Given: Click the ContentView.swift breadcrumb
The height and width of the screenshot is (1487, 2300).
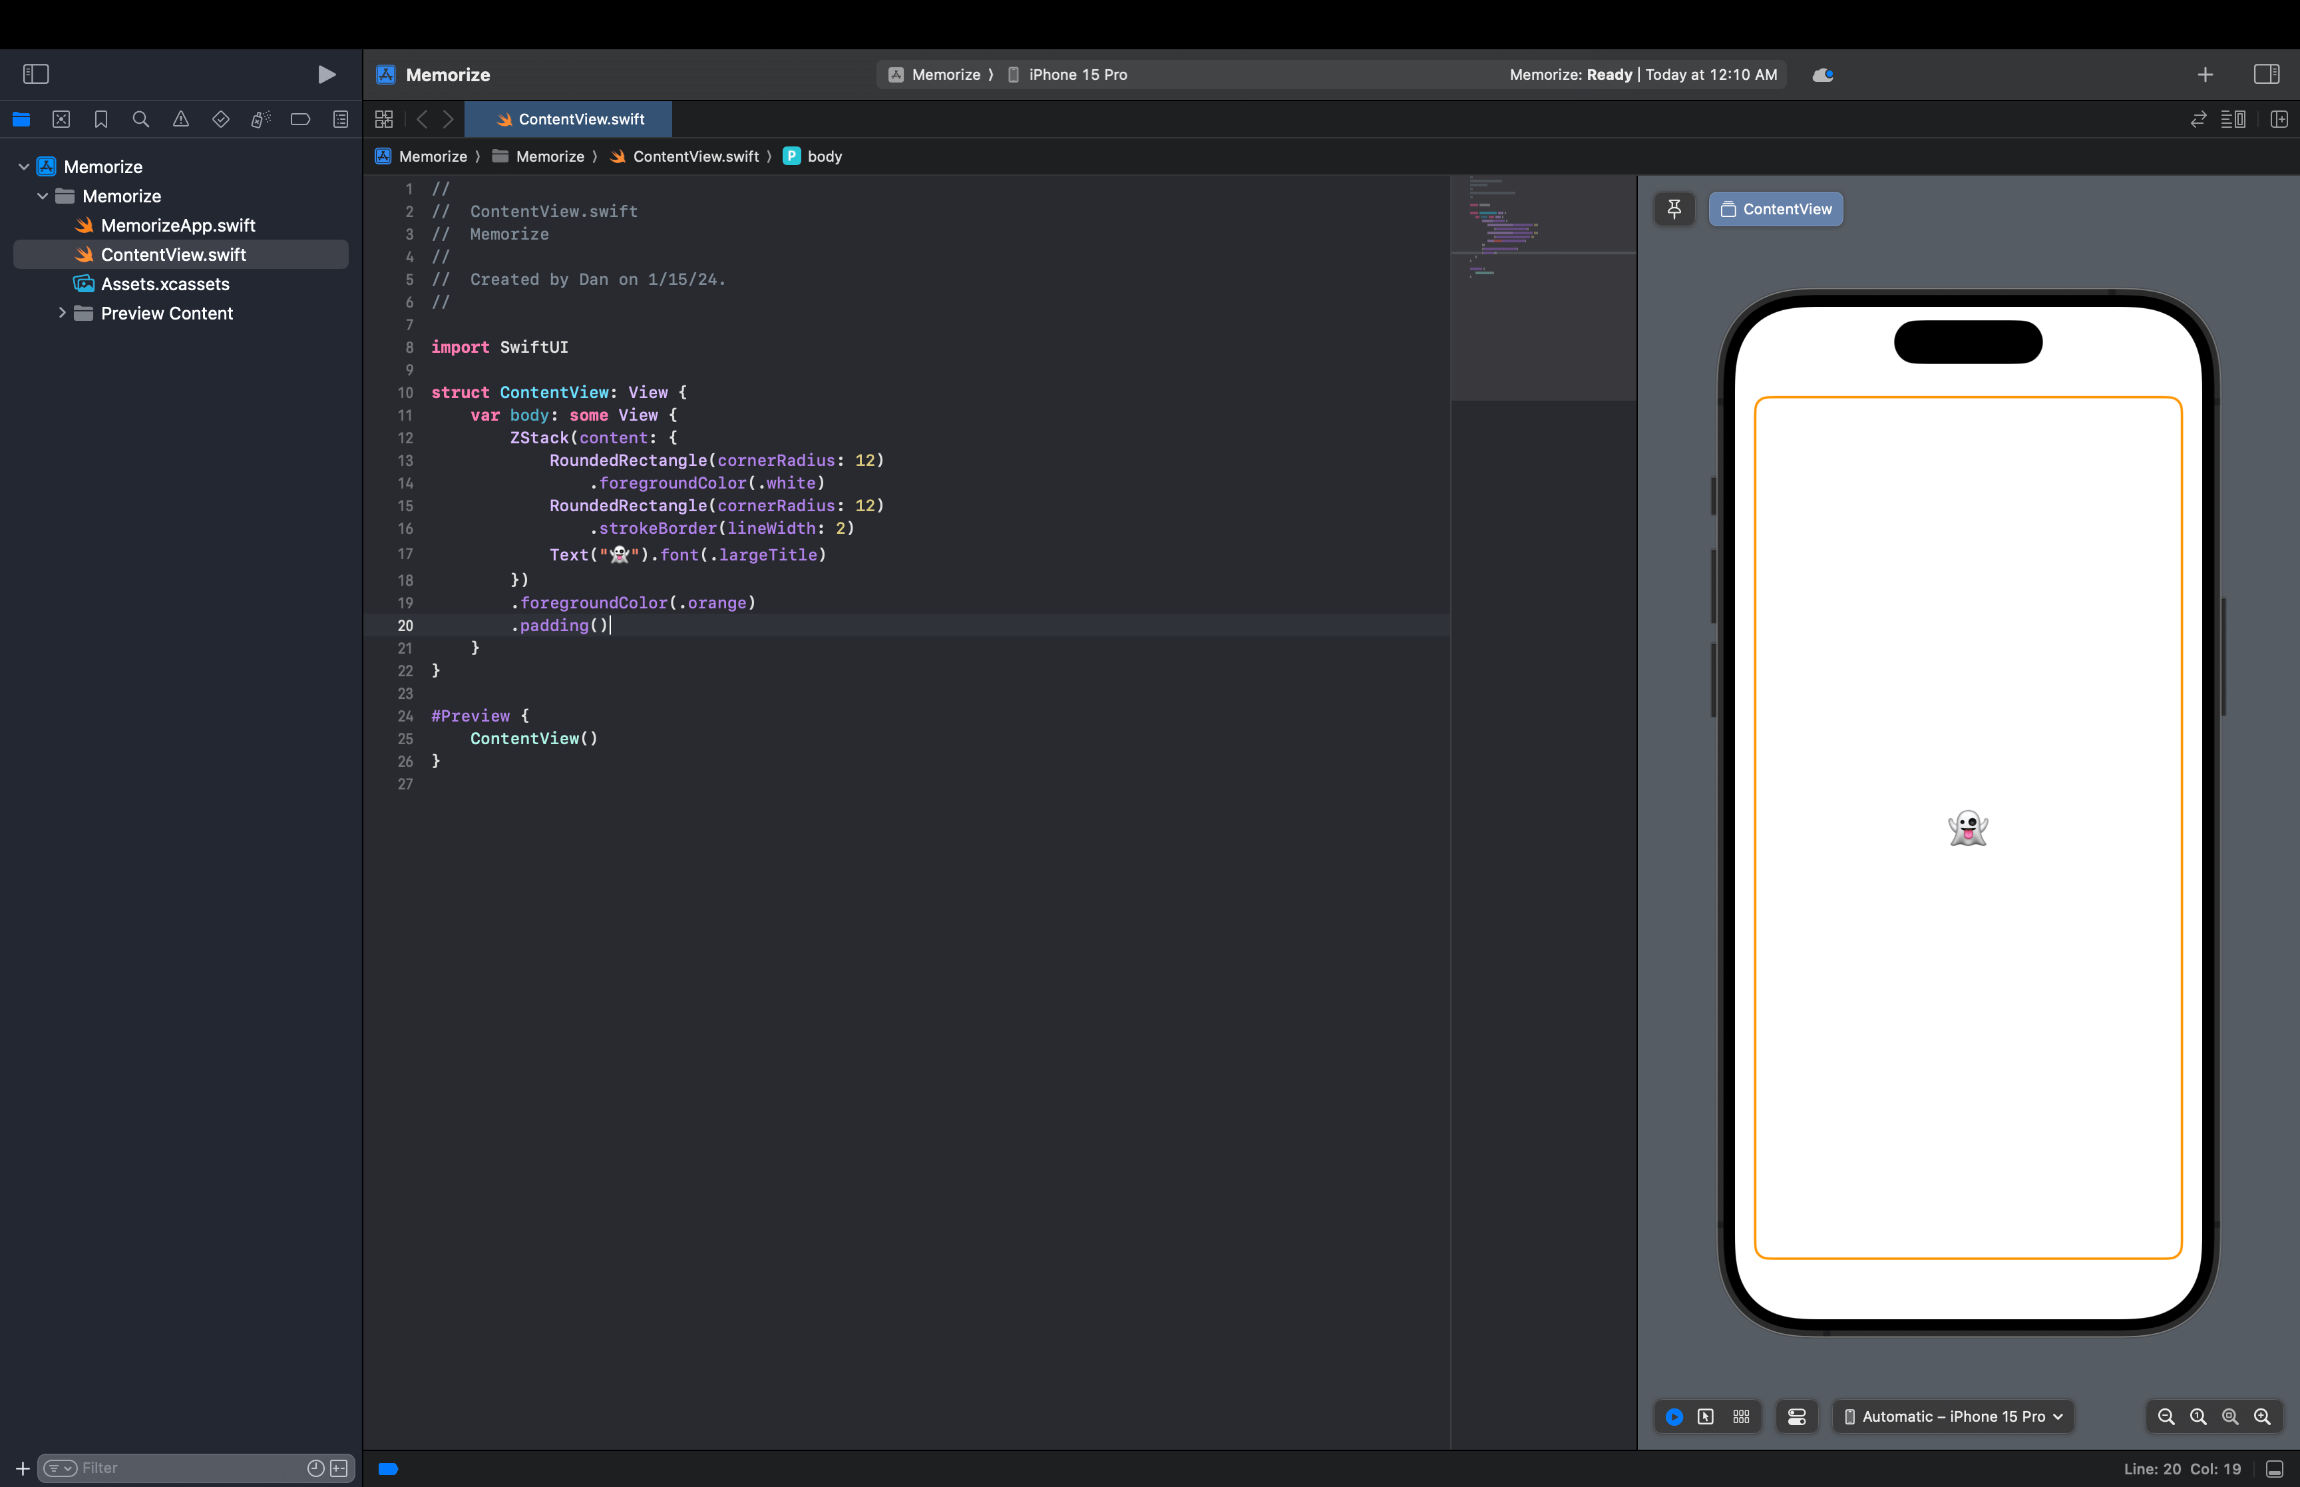Looking at the screenshot, I should tap(684, 156).
